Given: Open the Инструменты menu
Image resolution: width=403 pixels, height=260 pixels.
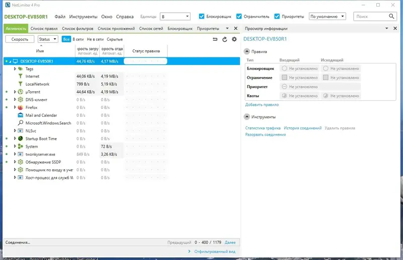Looking at the screenshot, I should (x=83, y=17).
